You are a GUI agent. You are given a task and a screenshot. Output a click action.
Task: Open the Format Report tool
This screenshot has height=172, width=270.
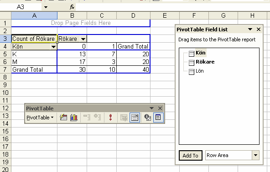(63, 118)
